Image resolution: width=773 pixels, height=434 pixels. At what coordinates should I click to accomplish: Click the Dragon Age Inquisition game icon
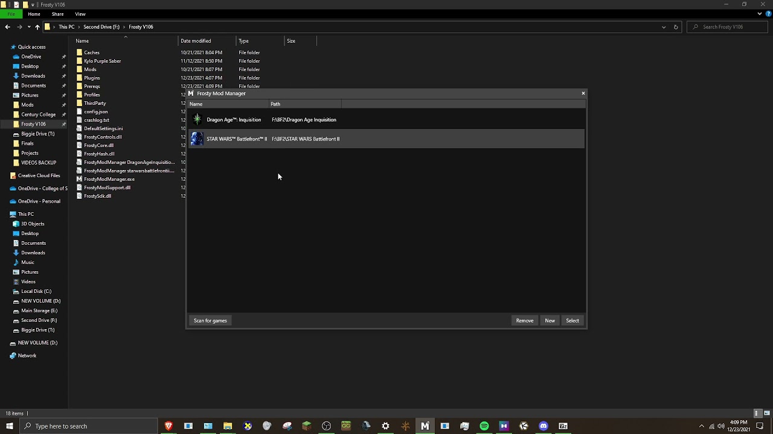(197, 119)
